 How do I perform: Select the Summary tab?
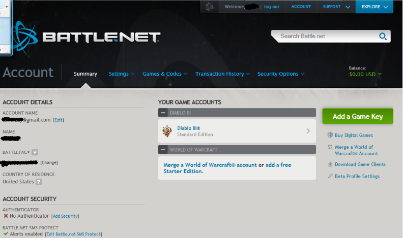(x=85, y=74)
